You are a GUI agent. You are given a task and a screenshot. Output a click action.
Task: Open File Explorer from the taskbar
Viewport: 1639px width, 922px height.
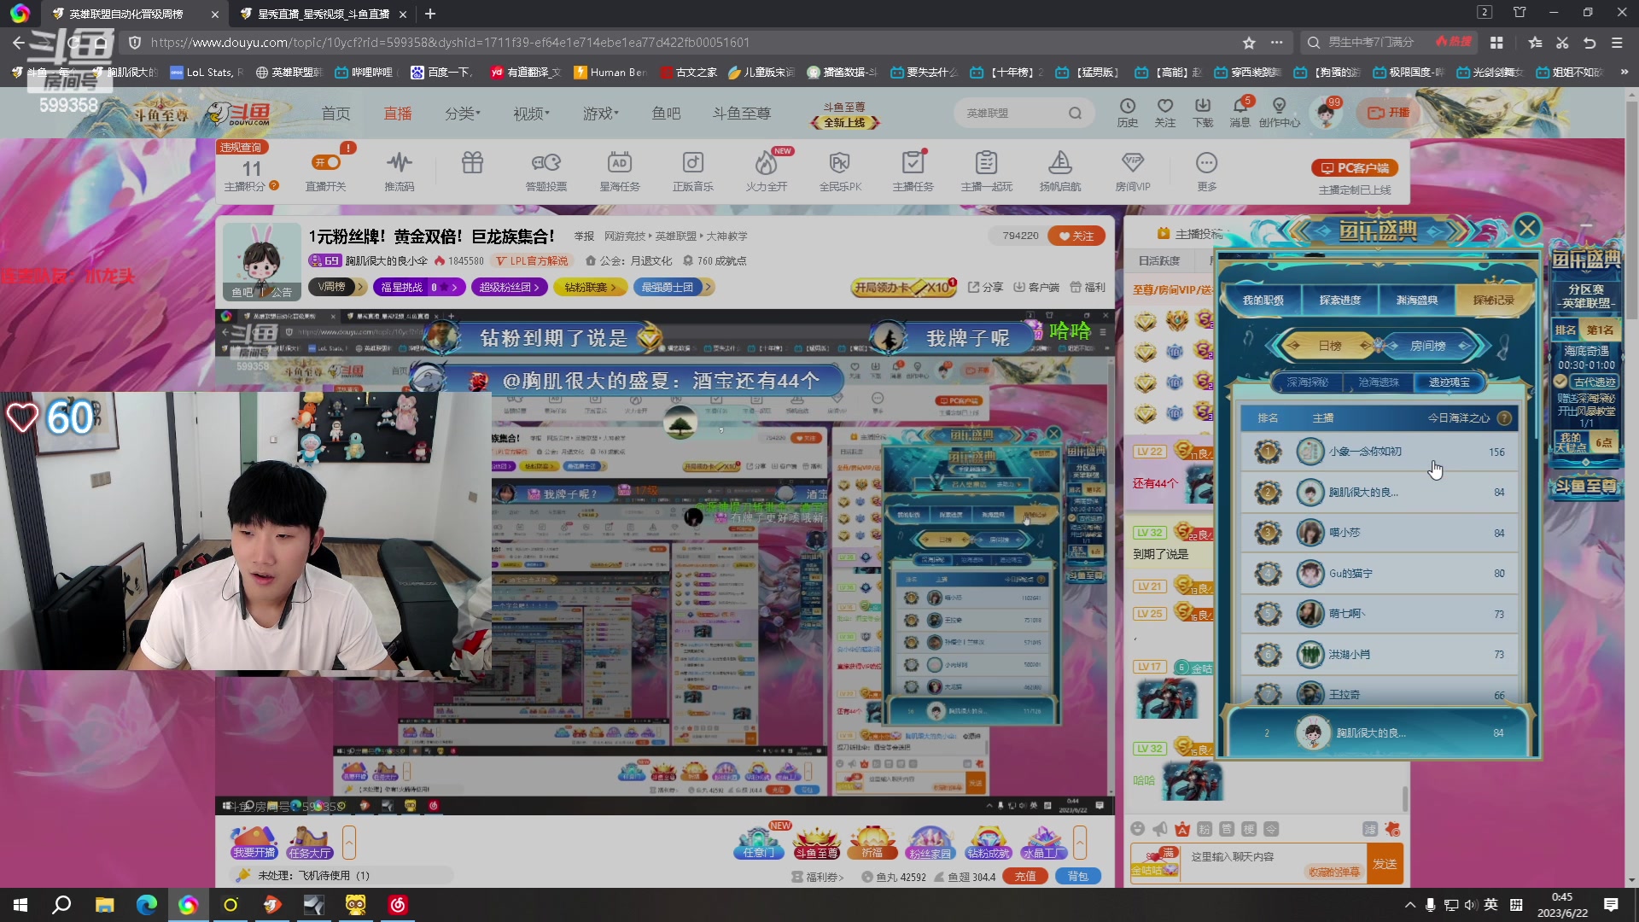coord(104,905)
